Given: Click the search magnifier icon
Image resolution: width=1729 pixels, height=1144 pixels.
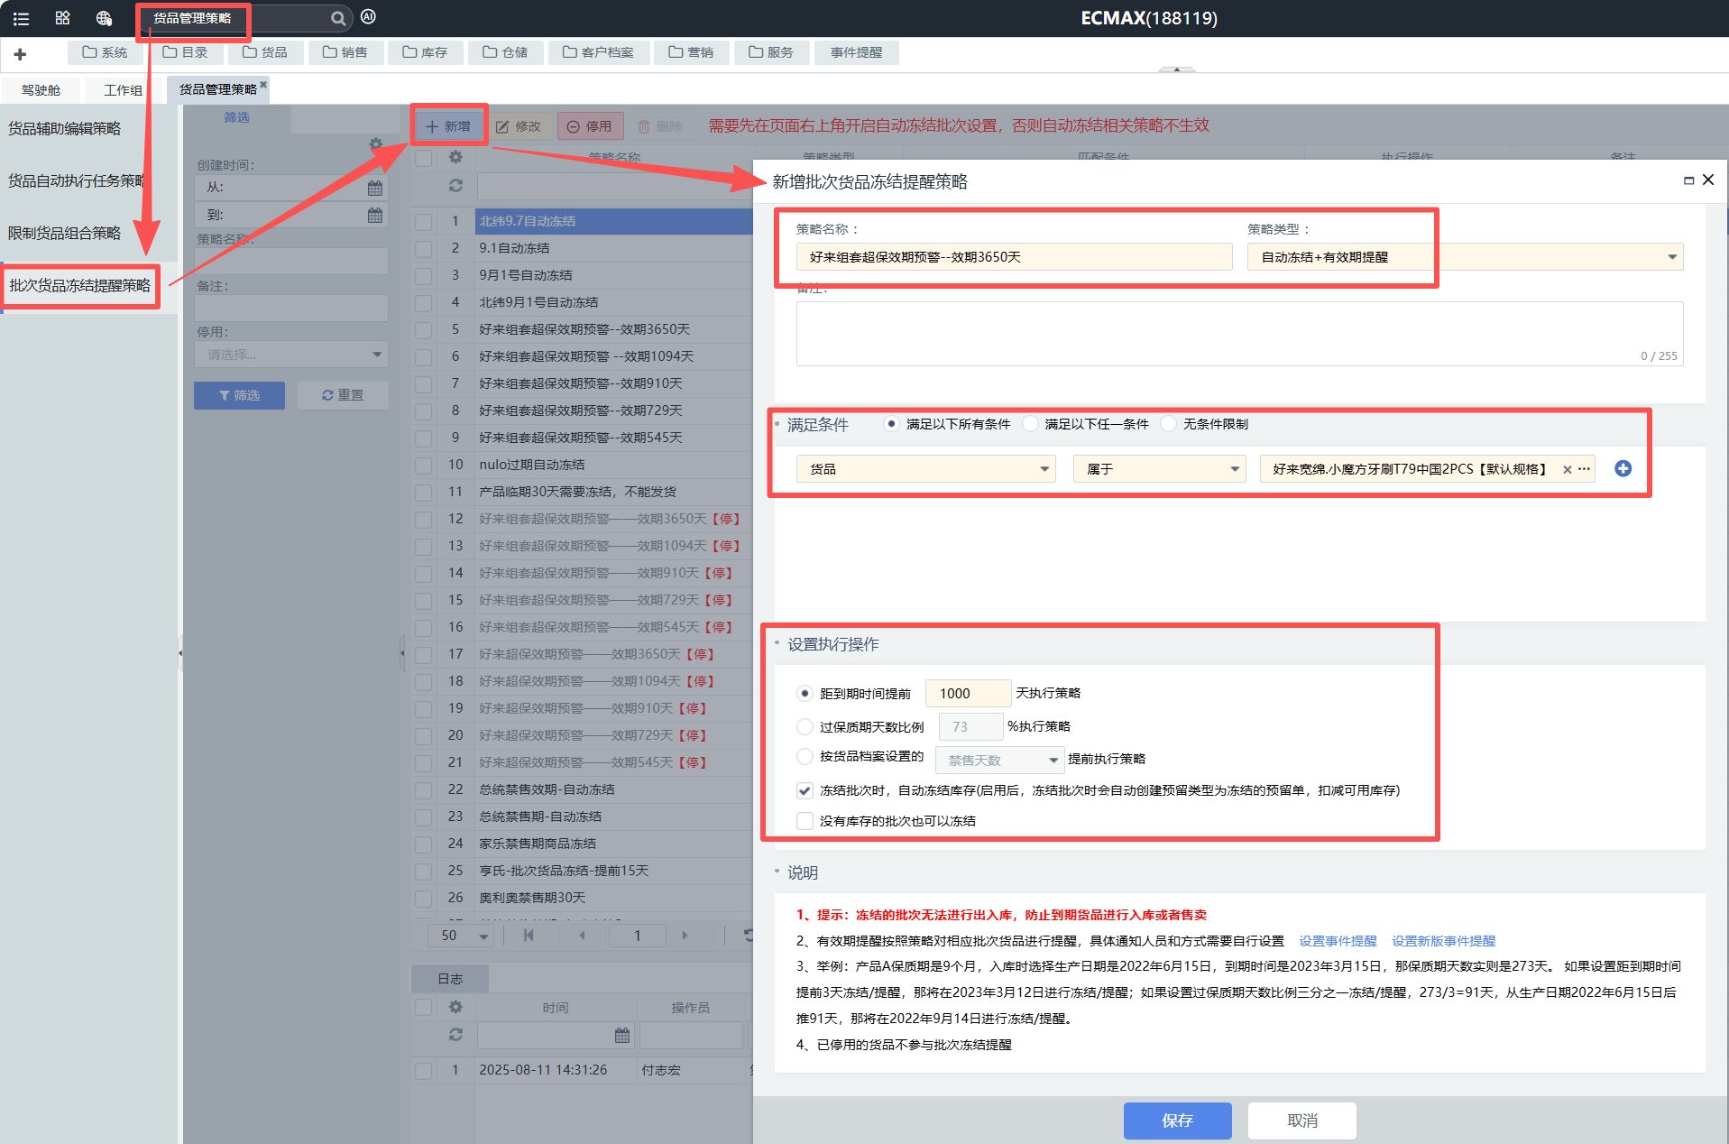Looking at the screenshot, I should (337, 18).
